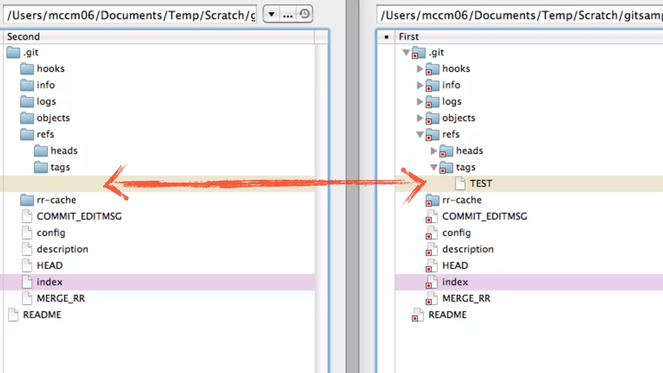Screen dimensions: 663x373
Task: Select the TEST file icon under tags
Action: click(460, 184)
